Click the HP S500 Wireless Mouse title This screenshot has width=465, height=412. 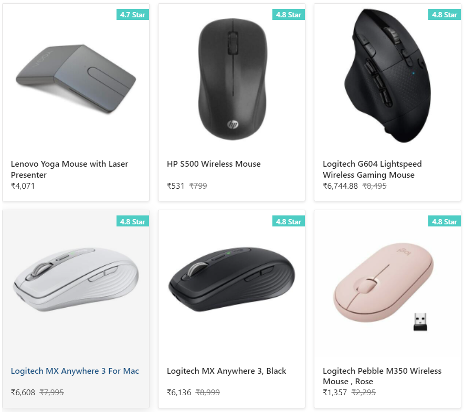coord(213,164)
